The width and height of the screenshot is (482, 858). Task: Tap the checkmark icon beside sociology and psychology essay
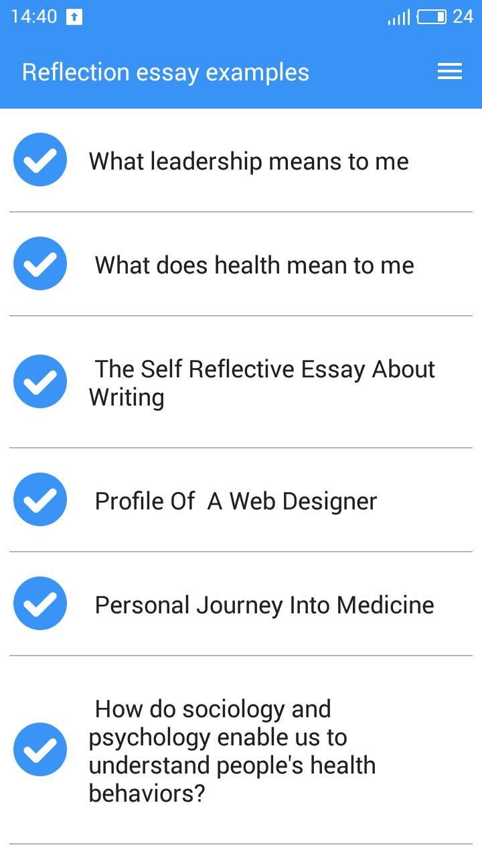[40, 749]
